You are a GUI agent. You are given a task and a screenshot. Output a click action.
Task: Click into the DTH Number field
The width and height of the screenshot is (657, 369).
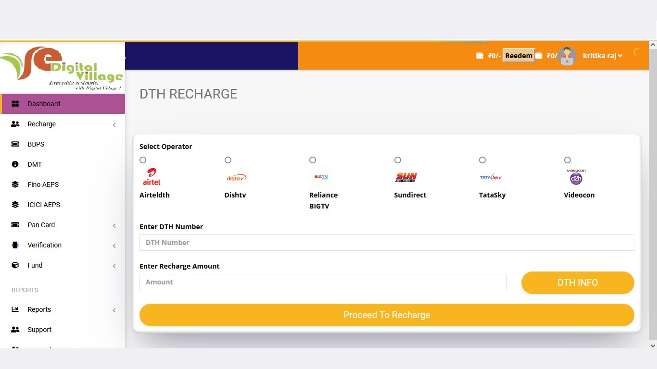coord(387,243)
